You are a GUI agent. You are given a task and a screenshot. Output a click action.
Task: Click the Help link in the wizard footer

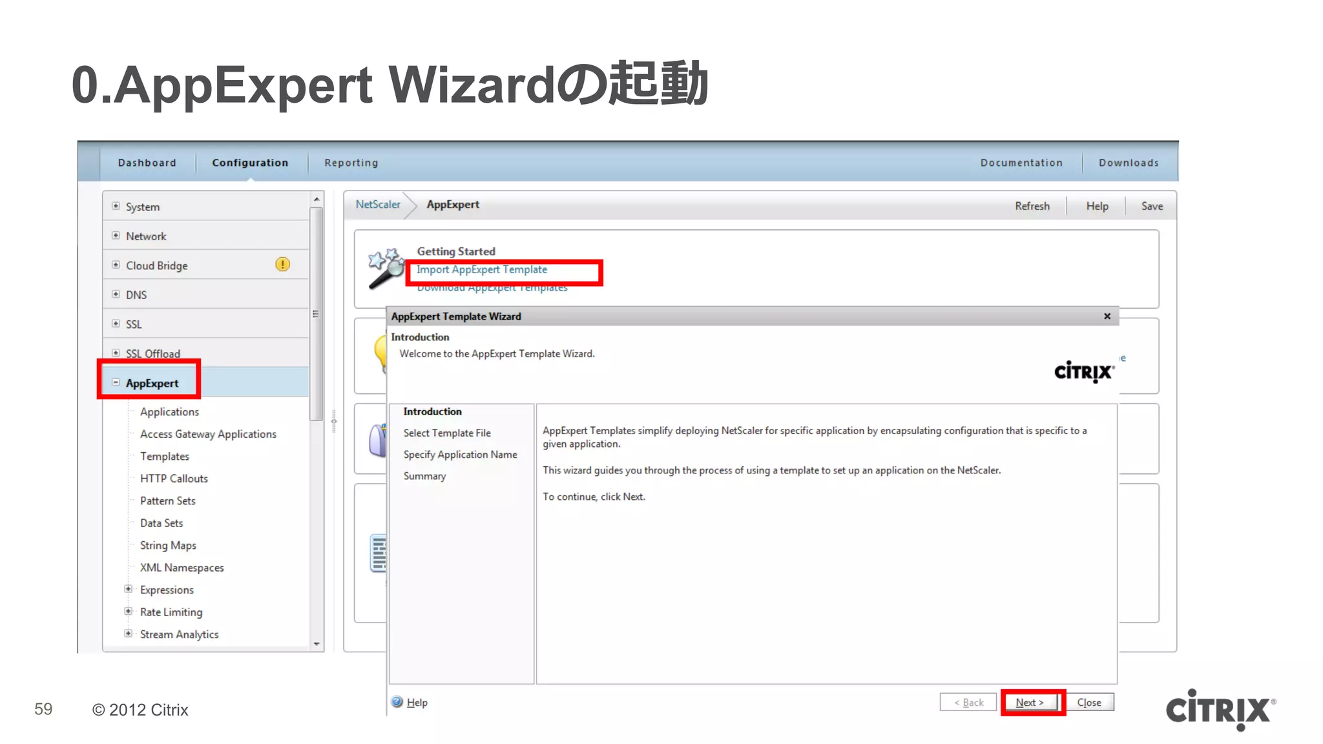coord(417,702)
